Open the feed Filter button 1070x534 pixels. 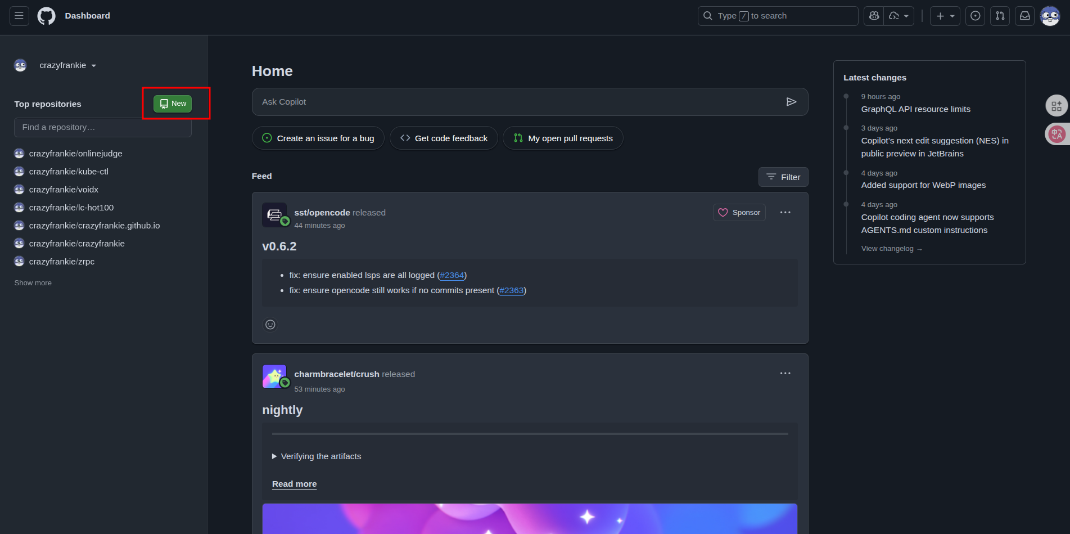(783, 177)
